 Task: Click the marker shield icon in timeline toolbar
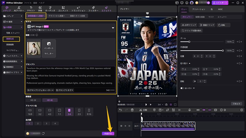point(154,110)
